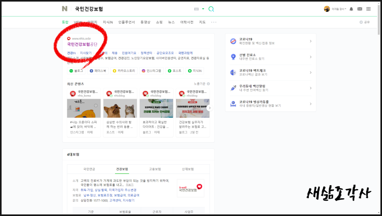Select the 건강보험 tab
The height and width of the screenshot is (216, 382).
(x=122, y=169)
